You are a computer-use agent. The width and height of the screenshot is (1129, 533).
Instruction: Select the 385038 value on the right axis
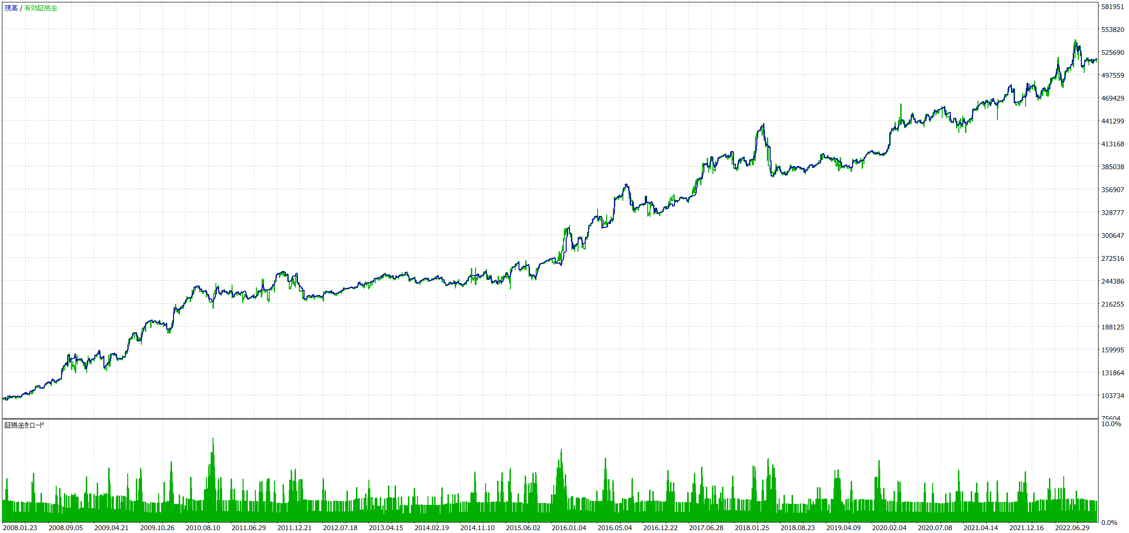click(1112, 167)
